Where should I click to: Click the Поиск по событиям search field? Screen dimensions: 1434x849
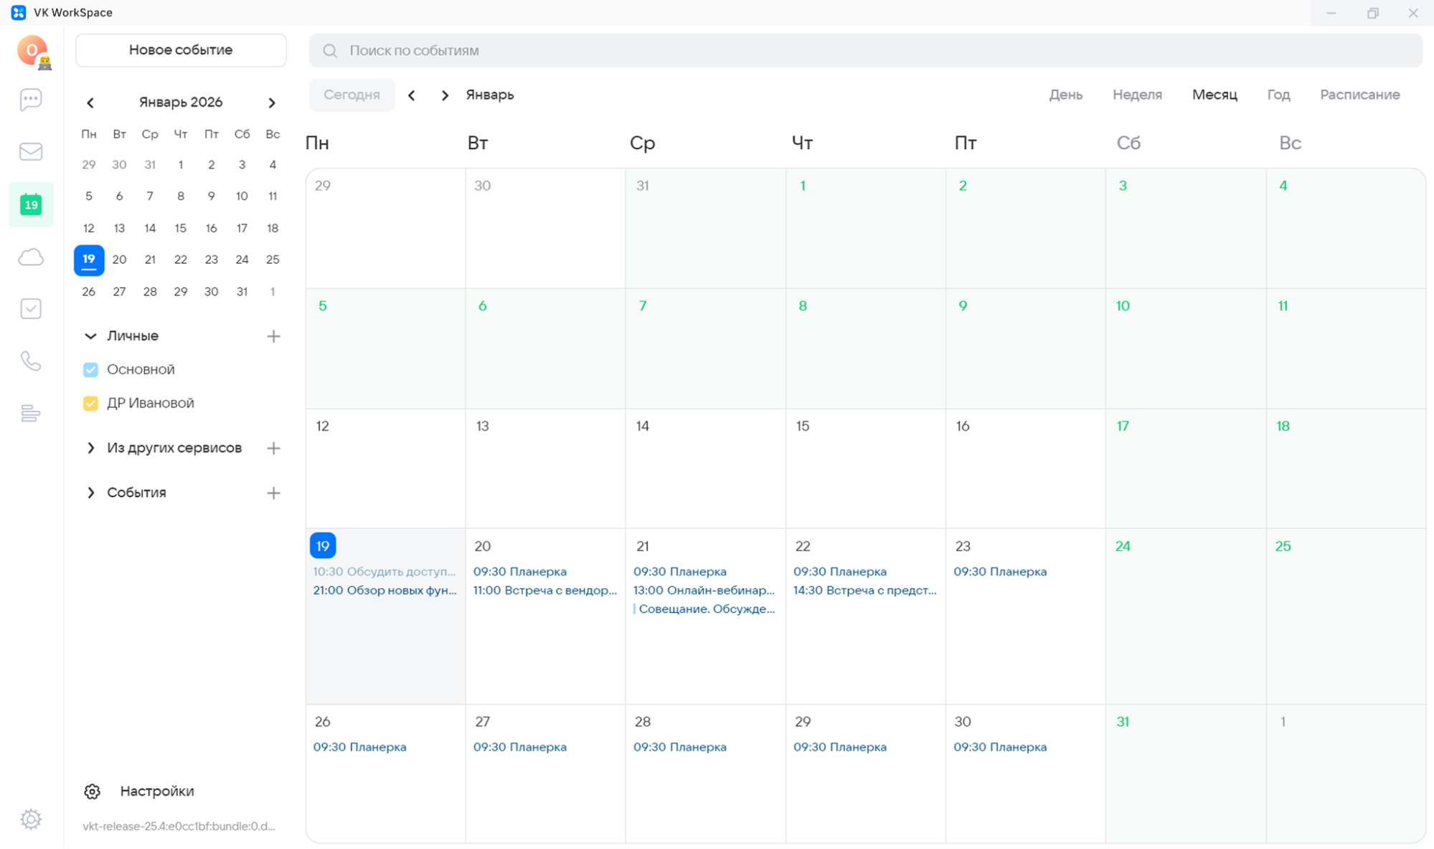864,51
